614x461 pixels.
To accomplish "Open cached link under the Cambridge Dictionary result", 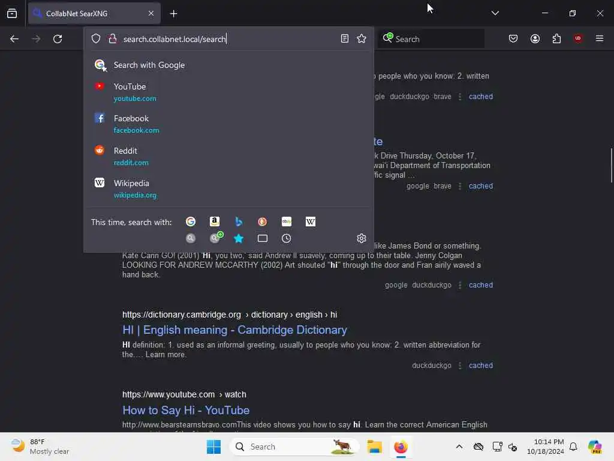I will click(x=480, y=366).
